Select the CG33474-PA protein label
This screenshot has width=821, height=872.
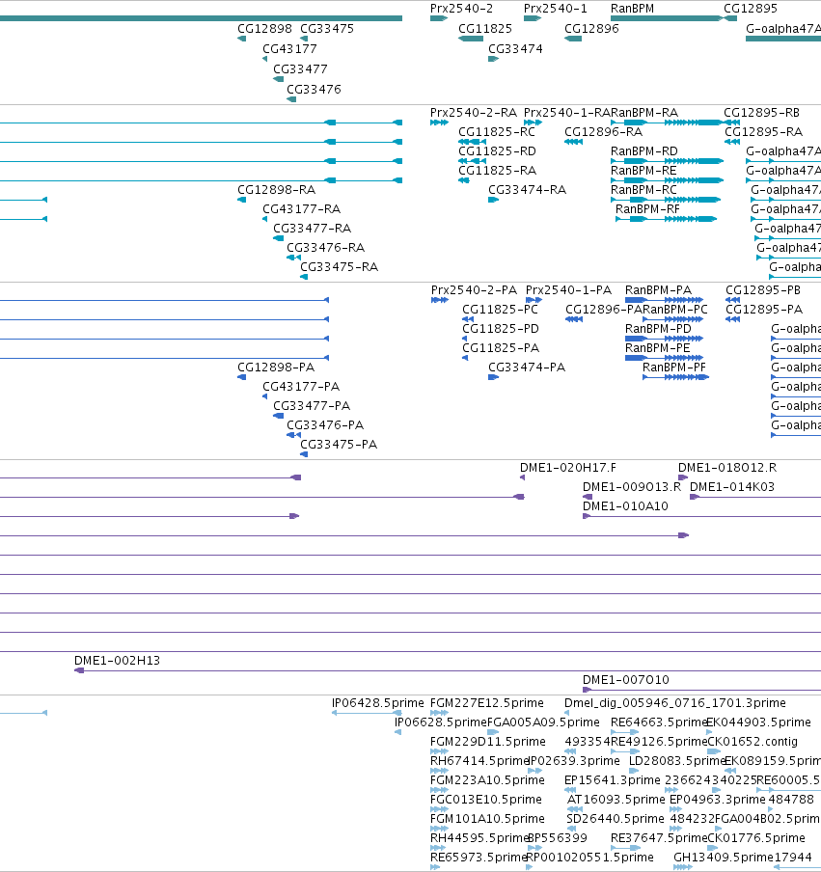(x=526, y=368)
